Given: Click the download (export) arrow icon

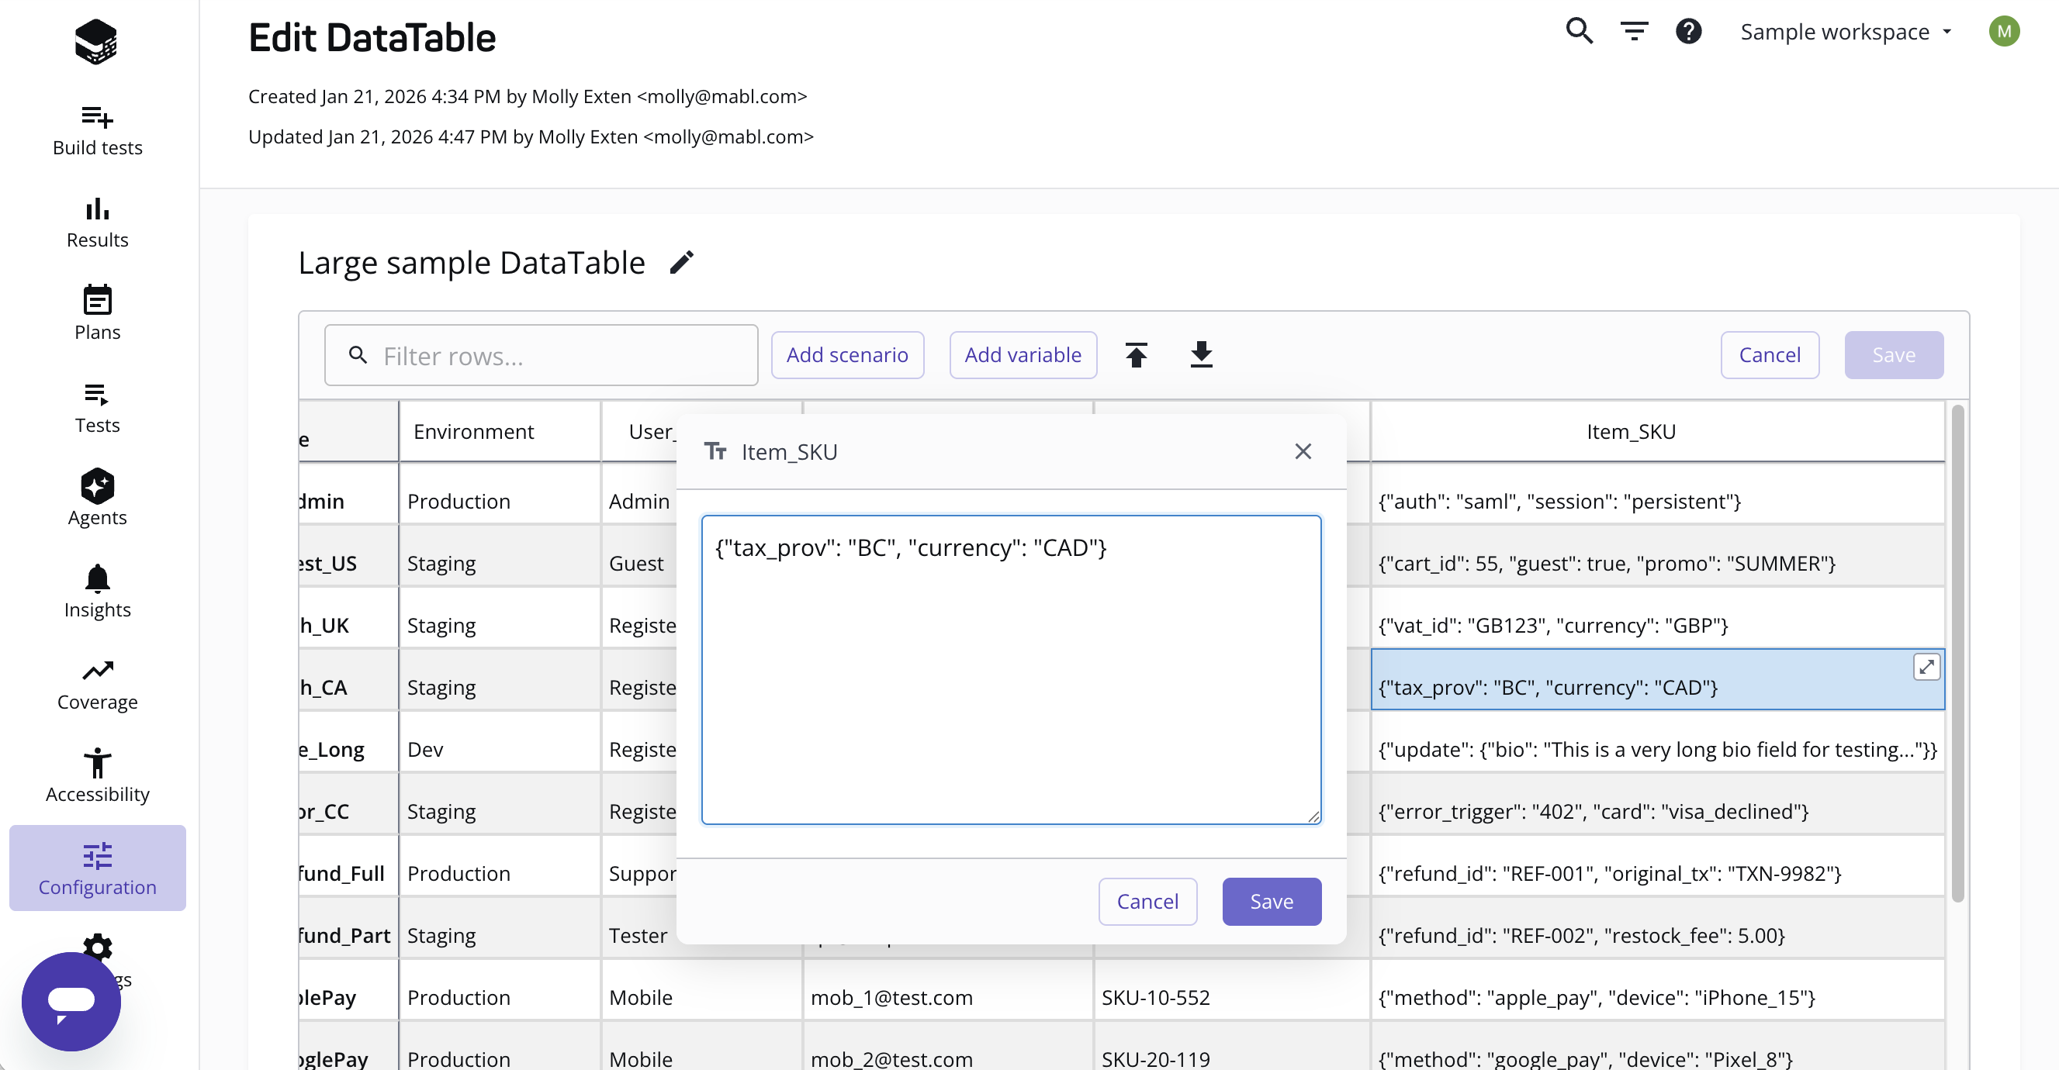Looking at the screenshot, I should point(1202,355).
